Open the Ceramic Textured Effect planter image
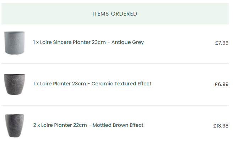Viewport: 233px width, 147px height. pyautogui.click(x=15, y=84)
